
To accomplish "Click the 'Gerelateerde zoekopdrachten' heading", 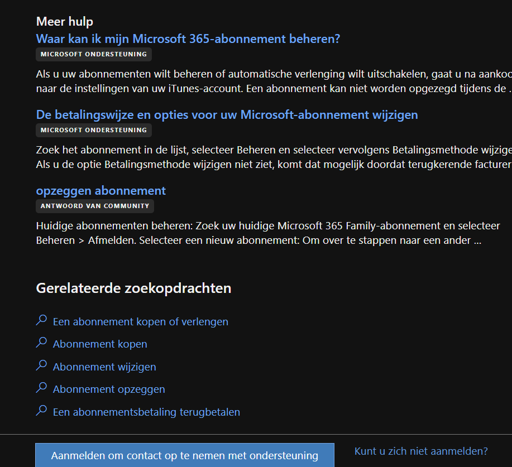I will pyautogui.click(x=133, y=288).
